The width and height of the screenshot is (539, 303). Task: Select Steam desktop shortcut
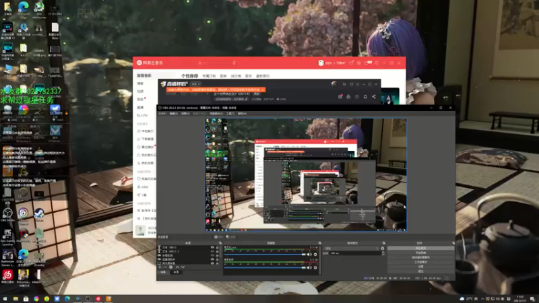click(x=39, y=215)
